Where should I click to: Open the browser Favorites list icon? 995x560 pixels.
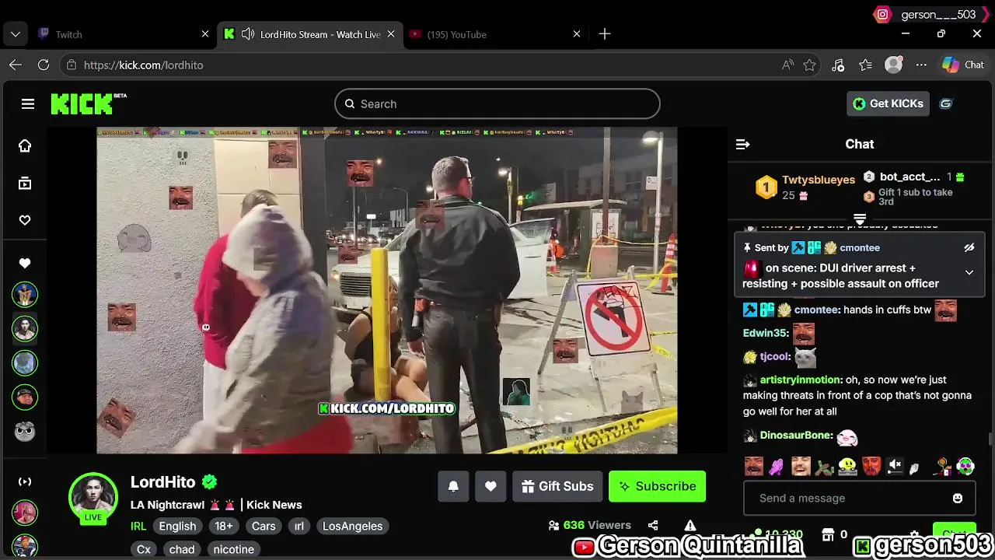(865, 65)
